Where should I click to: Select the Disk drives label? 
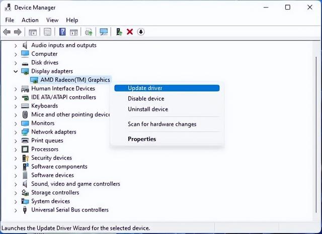[45, 62]
